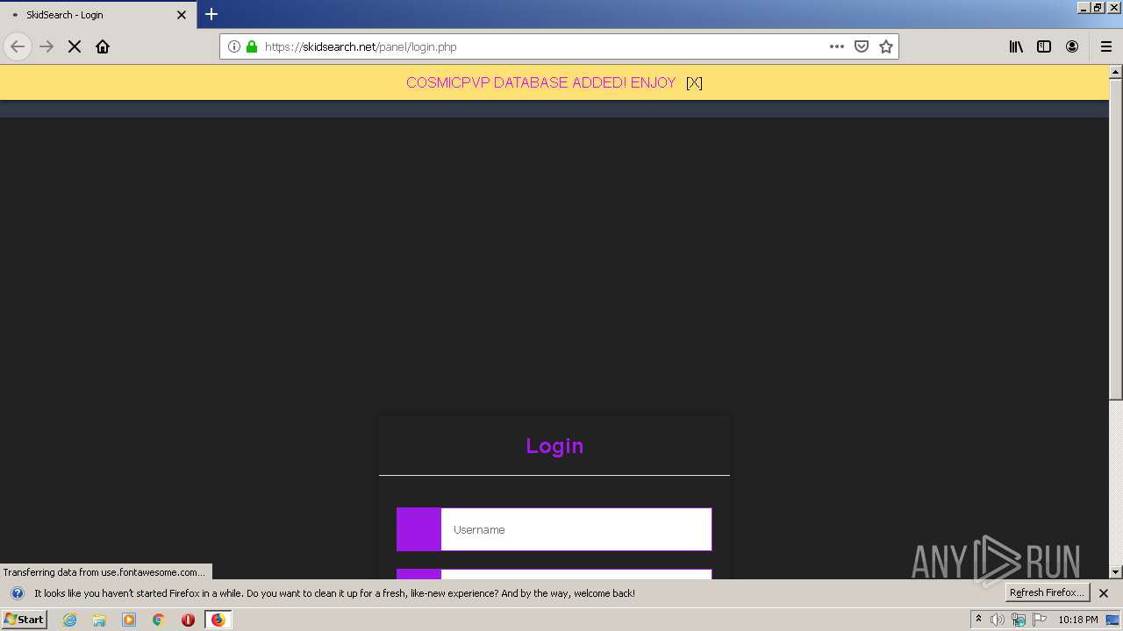
Task: Focus the Username input field
Action: coord(576,529)
